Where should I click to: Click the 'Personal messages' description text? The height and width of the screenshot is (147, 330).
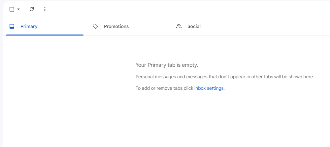tap(224, 77)
